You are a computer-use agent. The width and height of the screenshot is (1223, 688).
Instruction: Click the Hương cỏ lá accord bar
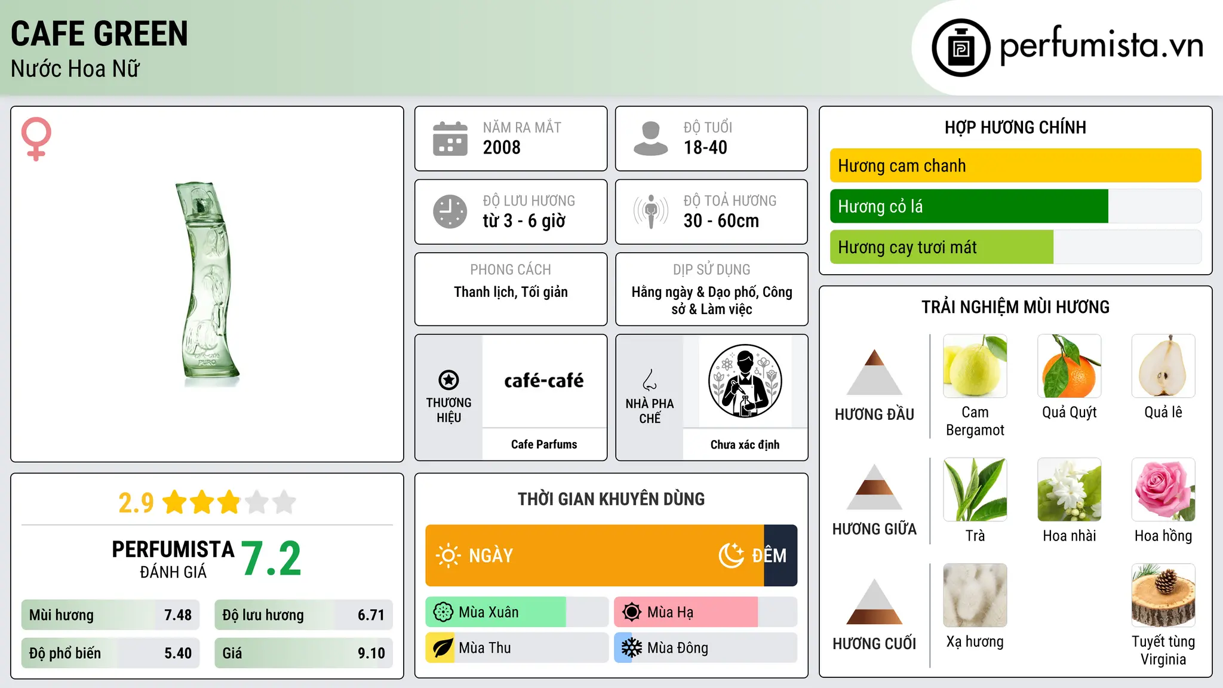click(1016, 206)
